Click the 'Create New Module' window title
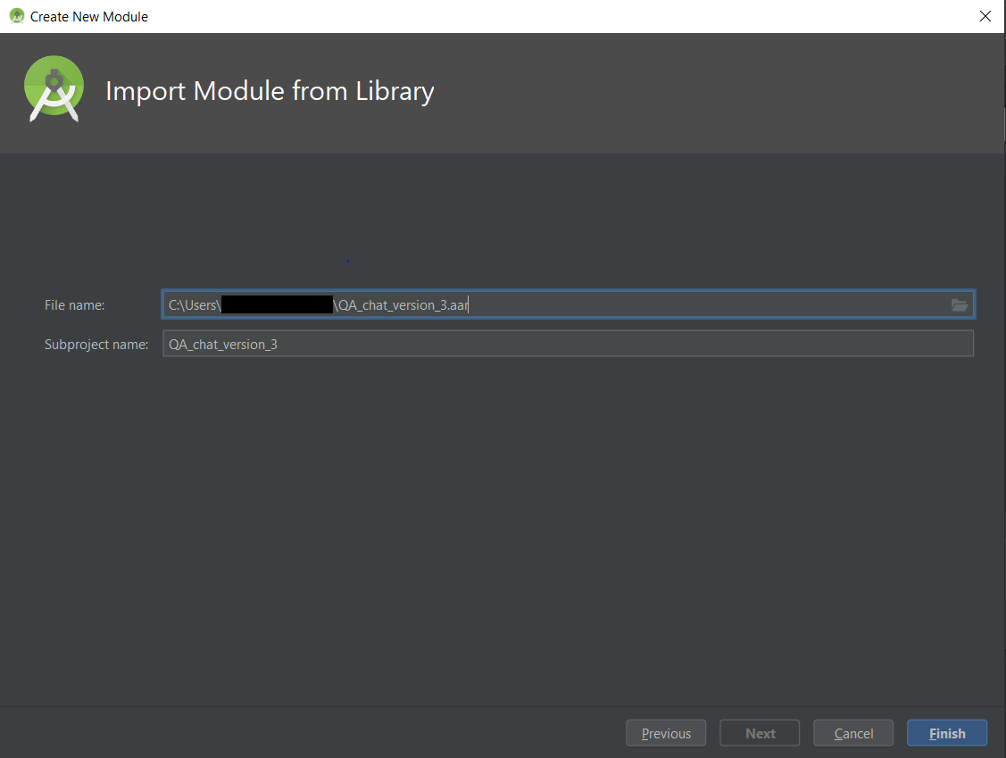1006x758 pixels. tap(89, 17)
